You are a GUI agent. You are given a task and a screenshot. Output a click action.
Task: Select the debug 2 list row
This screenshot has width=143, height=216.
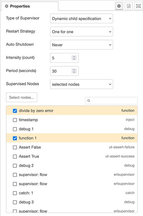coord(72,166)
